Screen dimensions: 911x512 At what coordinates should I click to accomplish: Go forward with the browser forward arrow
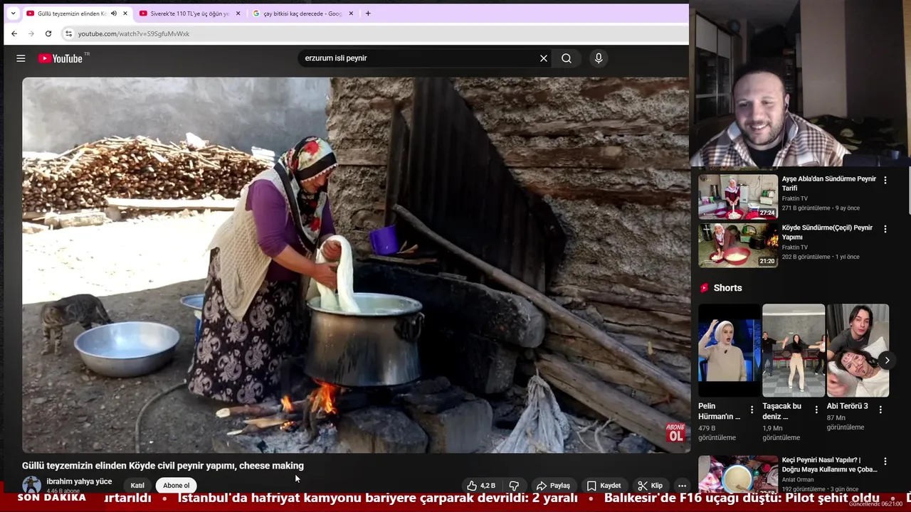click(31, 33)
